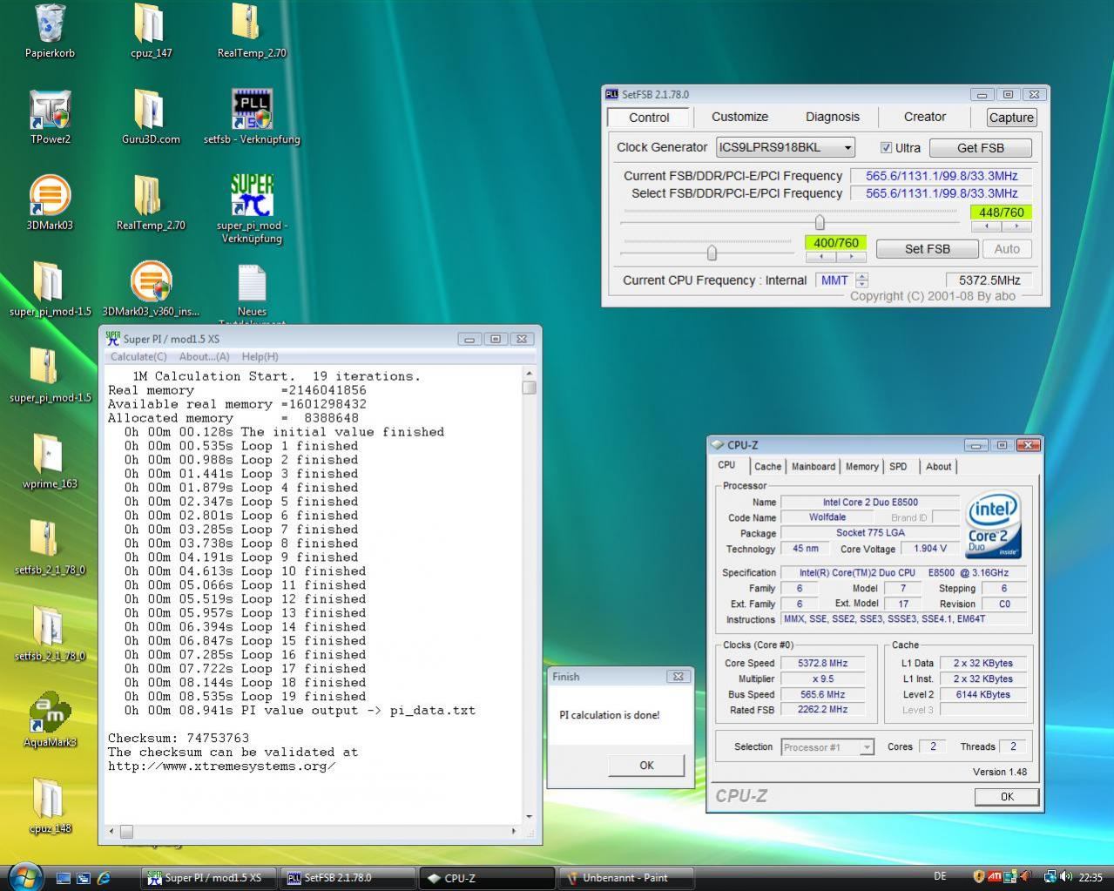The image size is (1114, 891).
Task: Click the Set FSB button
Action: [927, 249]
